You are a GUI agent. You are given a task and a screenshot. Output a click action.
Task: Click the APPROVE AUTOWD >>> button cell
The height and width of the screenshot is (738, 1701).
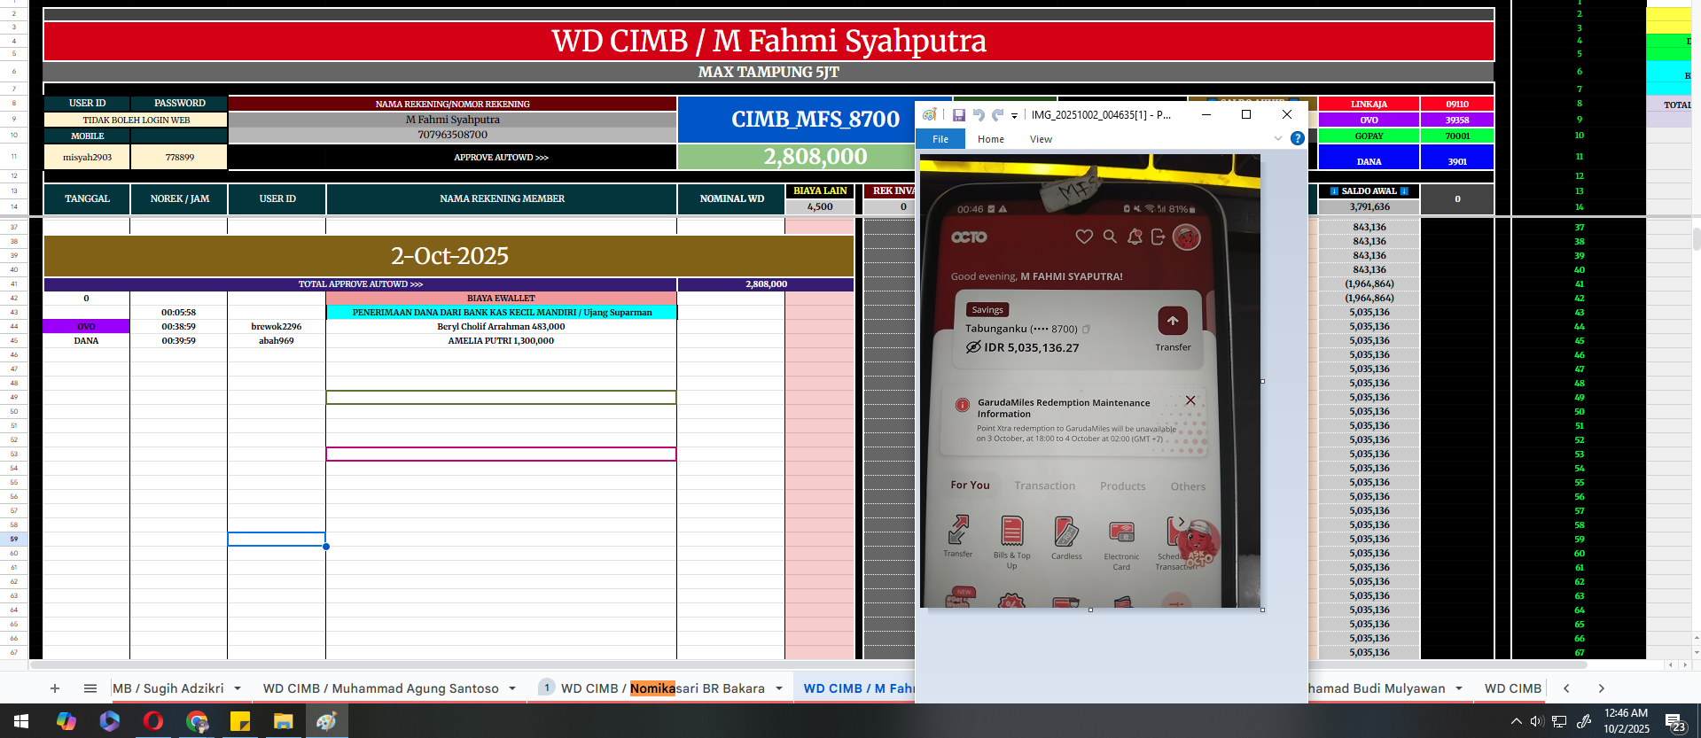coord(501,157)
